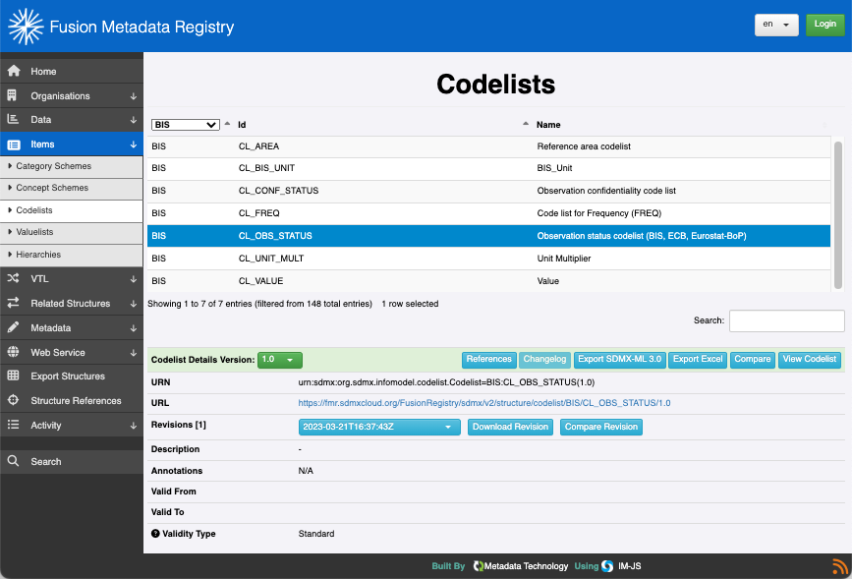Click the Compare button
The width and height of the screenshot is (852, 579).
pyautogui.click(x=752, y=360)
